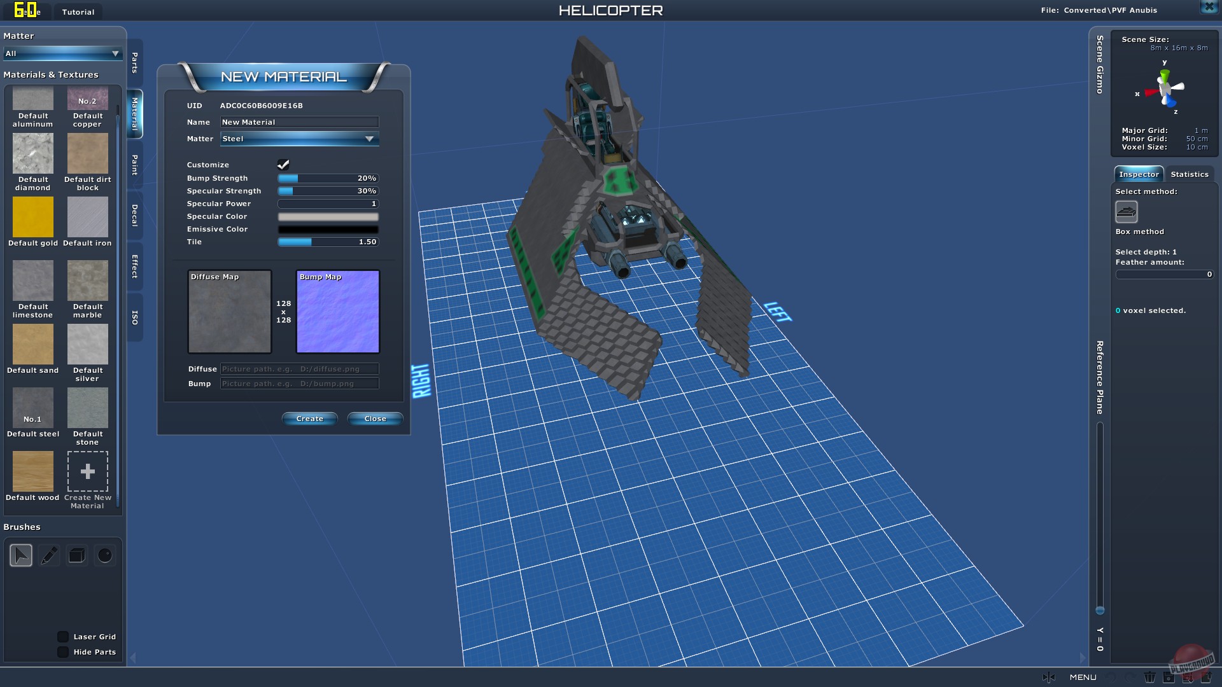Click the mirror symmetry icon
This screenshot has height=687, width=1222.
(1049, 677)
